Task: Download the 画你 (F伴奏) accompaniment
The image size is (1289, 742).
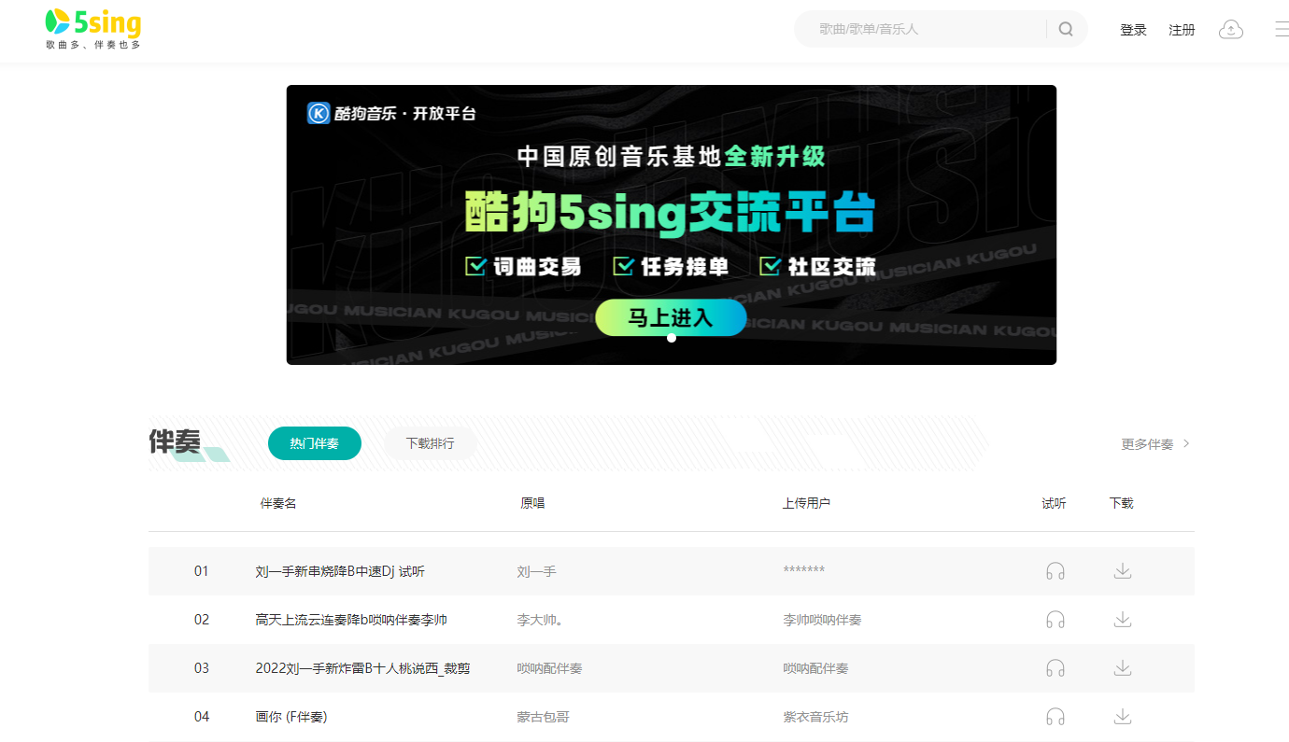Action: coord(1122,716)
